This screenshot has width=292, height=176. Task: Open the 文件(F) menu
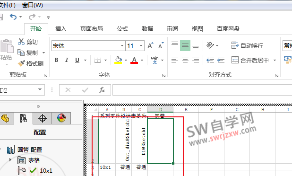click(x=8, y=5)
